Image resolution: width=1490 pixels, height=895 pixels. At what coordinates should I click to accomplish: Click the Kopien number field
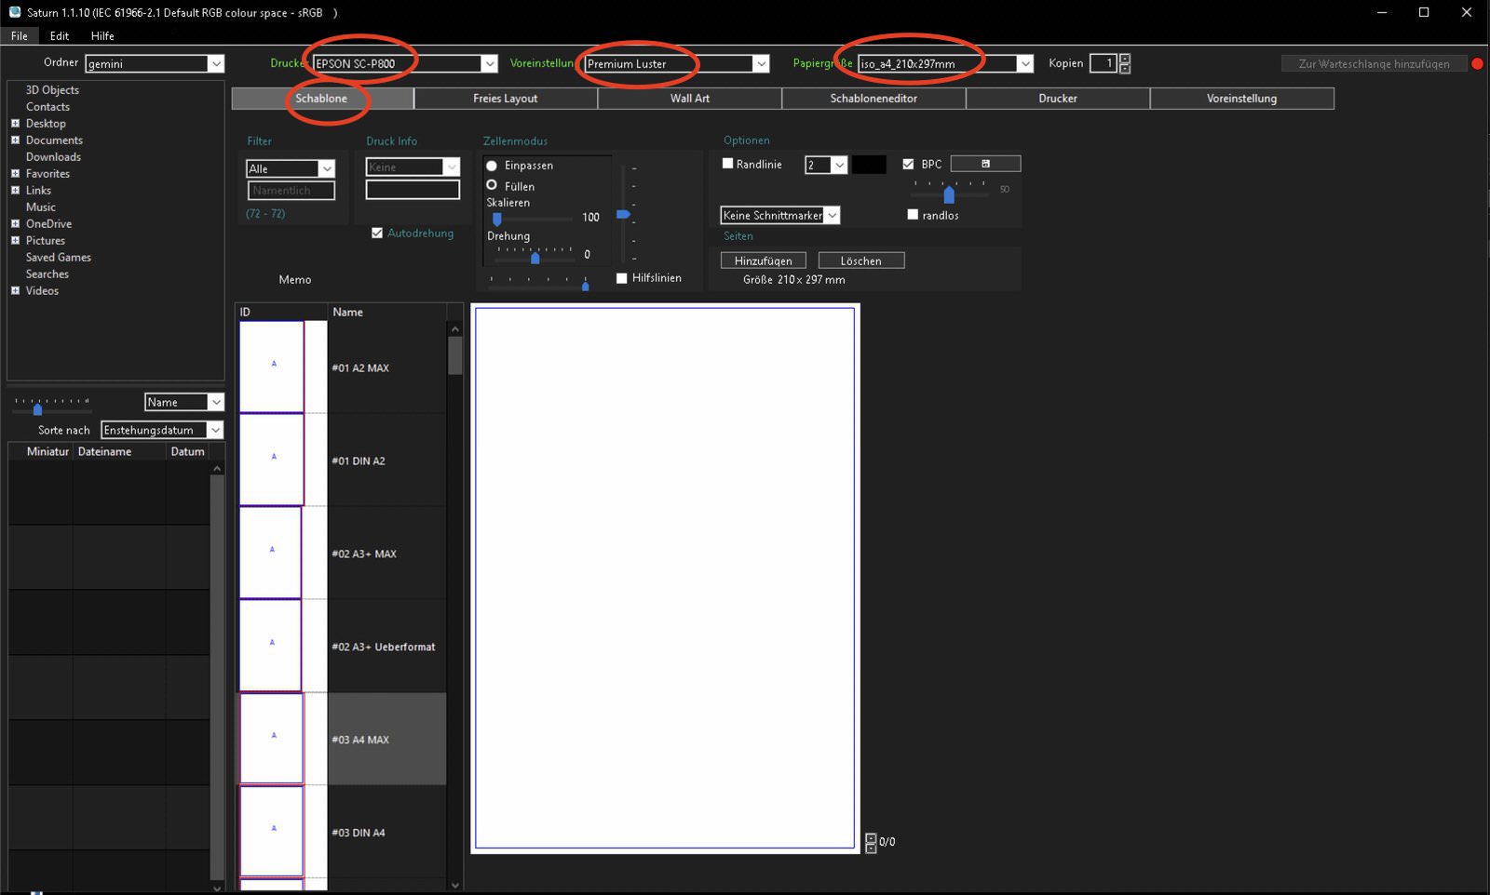coord(1104,63)
